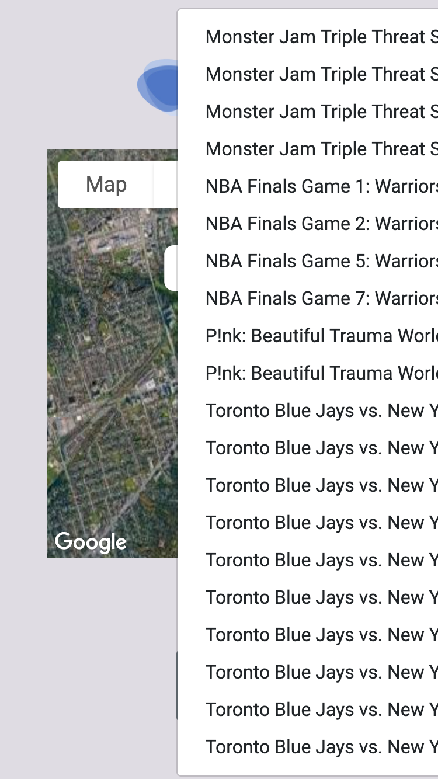Viewport: 438px width, 779px height.
Task: Choose the last Monster Jam Triple Threat entry
Action: coord(308,149)
